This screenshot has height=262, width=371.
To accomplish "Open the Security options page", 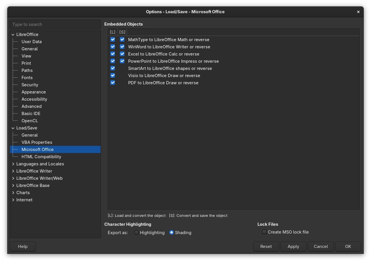I will [30, 85].
